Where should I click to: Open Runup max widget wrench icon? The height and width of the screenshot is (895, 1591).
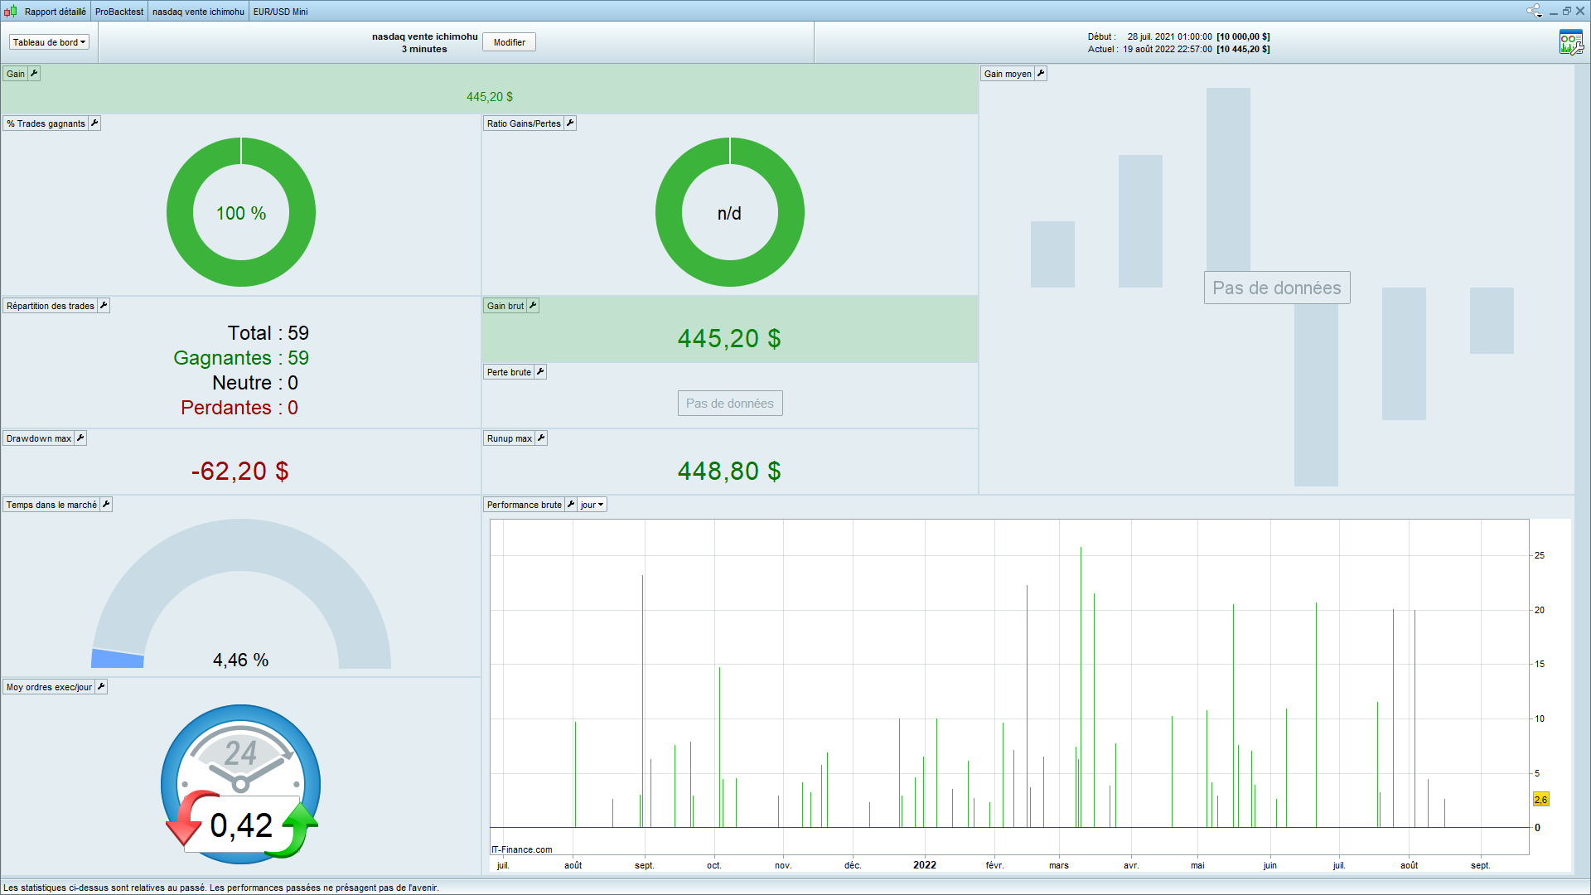541,438
